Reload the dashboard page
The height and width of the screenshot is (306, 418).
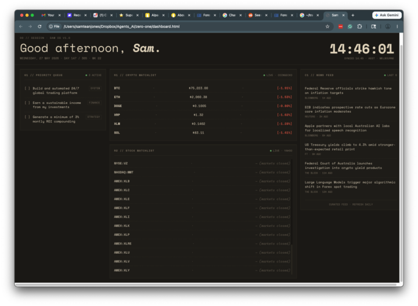click(39, 26)
